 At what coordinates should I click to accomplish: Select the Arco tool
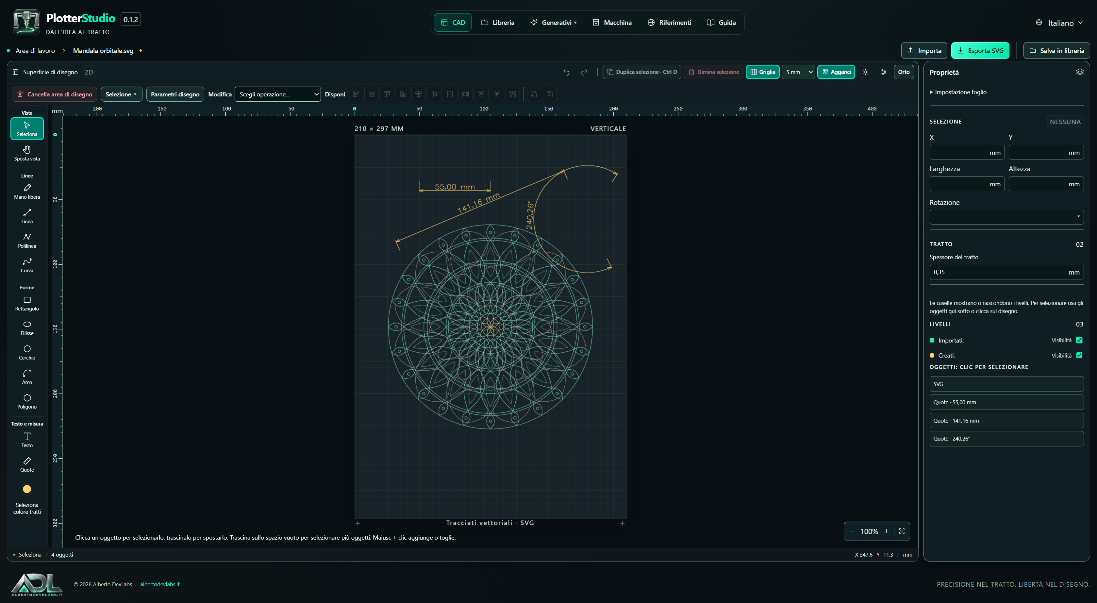pos(27,377)
